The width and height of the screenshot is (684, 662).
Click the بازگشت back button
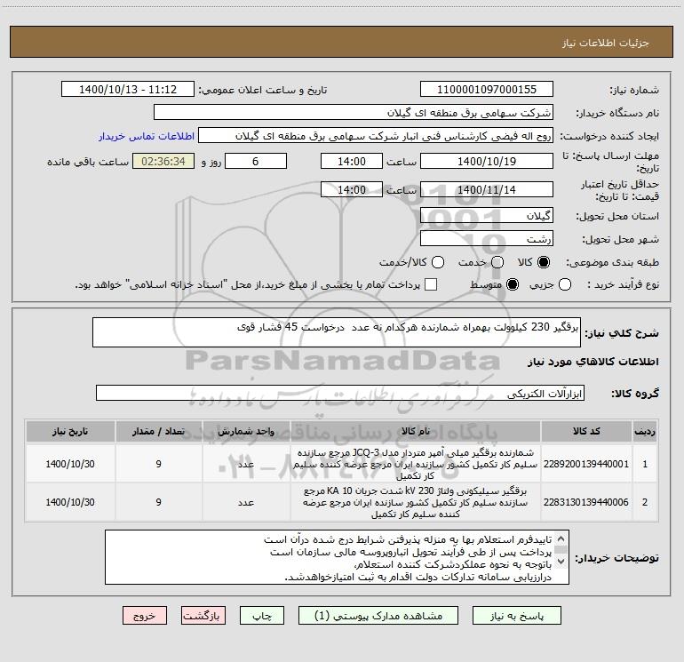203,616
